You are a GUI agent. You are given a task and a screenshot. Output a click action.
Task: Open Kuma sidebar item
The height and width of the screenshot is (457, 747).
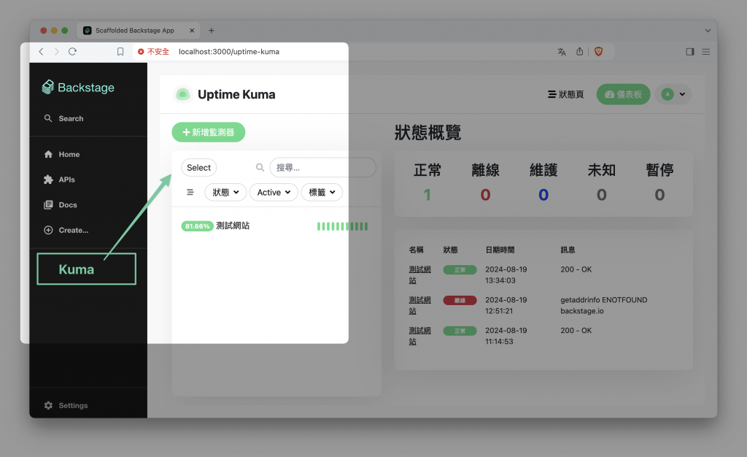pyautogui.click(x=86, y=269)
